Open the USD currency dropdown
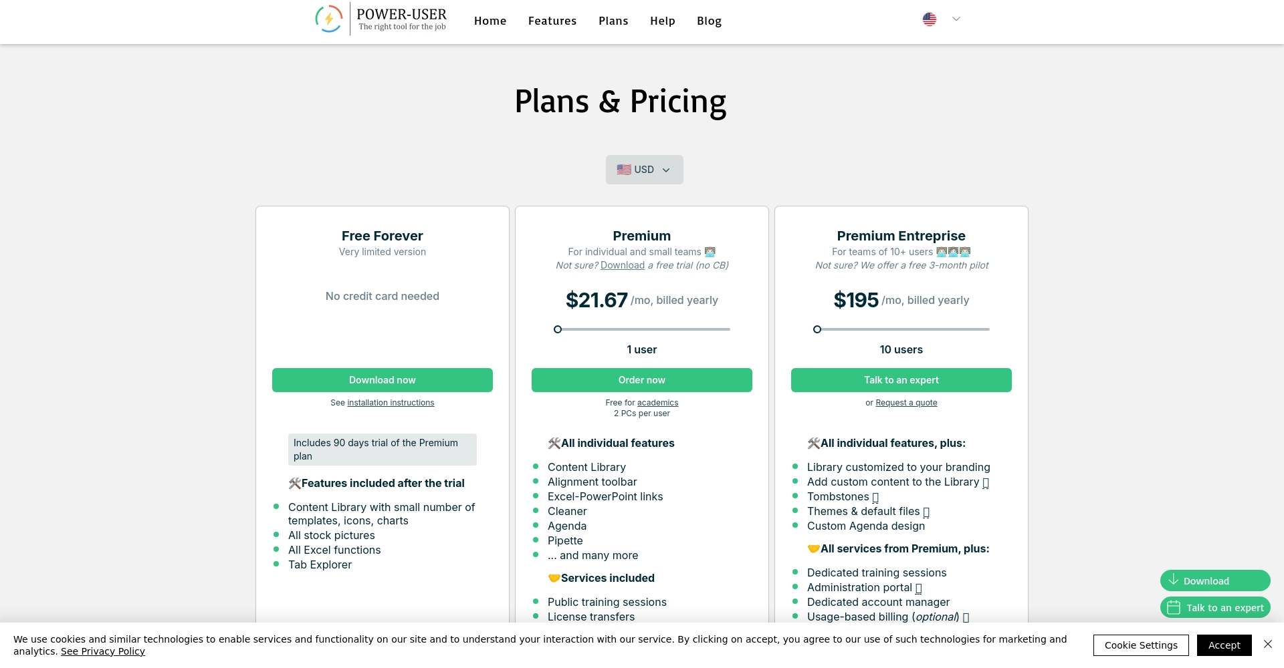The image size is (1284, 668). click(644, 170)
